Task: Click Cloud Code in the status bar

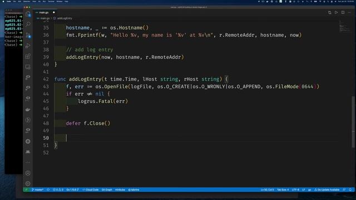Action: pos(91,190)
